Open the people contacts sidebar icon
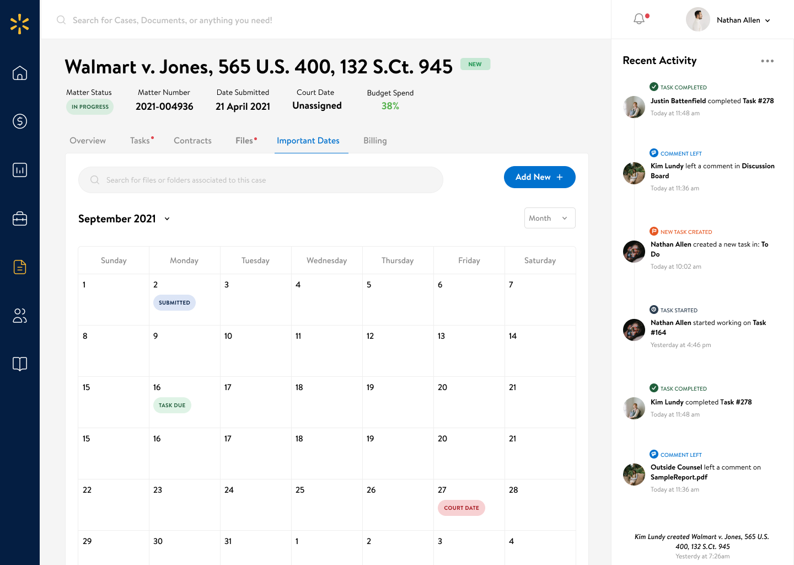Viewport: 794px width, 565px height. [20, 316]
